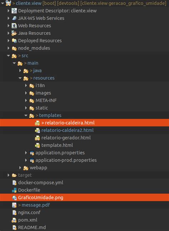The height and width of the screenshot is (231, 169).
Task: Click the main folder icon
Action: tap(20, 63)
